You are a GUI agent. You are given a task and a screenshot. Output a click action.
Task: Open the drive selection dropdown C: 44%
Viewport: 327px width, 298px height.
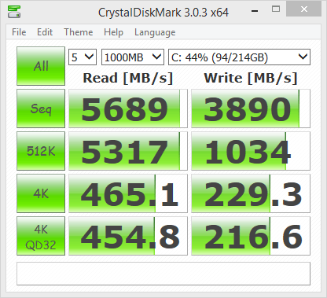pyautogui.click(x=239, y=57)
